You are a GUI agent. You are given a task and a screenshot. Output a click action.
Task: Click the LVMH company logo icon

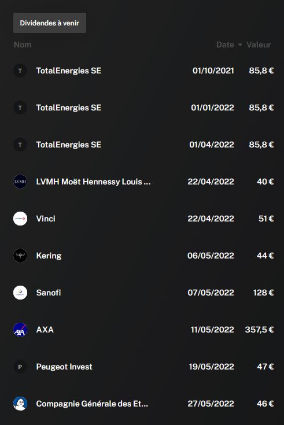click(20, 182)
